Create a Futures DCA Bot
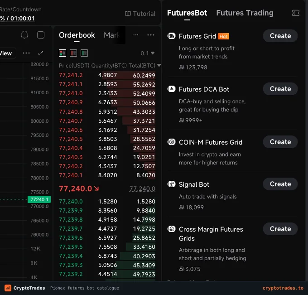The width and height of the screenshot is (308, 295). pyautogui.click(x=280, y=89)
